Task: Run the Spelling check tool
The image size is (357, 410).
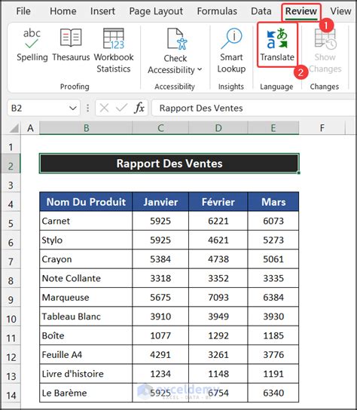Action: pyautogui.click(x=32, y=45)
